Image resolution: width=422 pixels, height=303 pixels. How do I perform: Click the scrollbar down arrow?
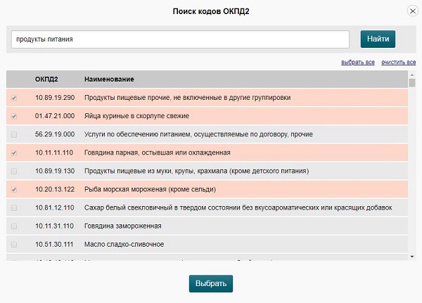point(412,257)
